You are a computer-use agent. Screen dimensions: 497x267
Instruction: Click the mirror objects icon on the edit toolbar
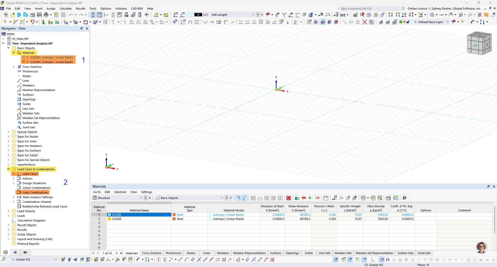(x=358, y=22)
